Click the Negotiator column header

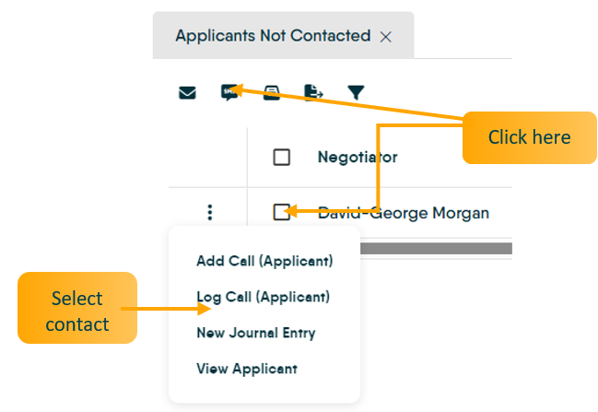click(358, 157)
